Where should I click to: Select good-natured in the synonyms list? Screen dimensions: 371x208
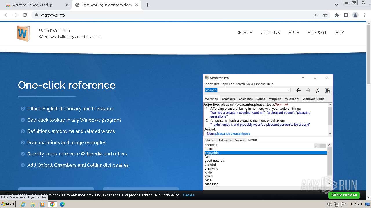click(x=214, y=161)
